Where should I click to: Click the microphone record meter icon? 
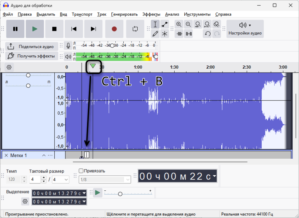tap(68, 46)
